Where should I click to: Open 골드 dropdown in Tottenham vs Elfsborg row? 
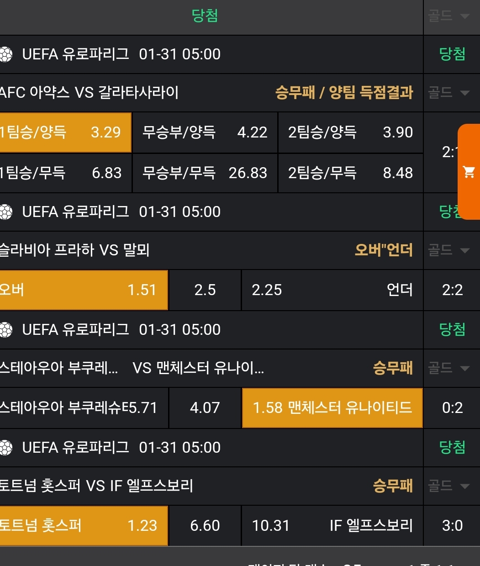[x=448, y=486]
